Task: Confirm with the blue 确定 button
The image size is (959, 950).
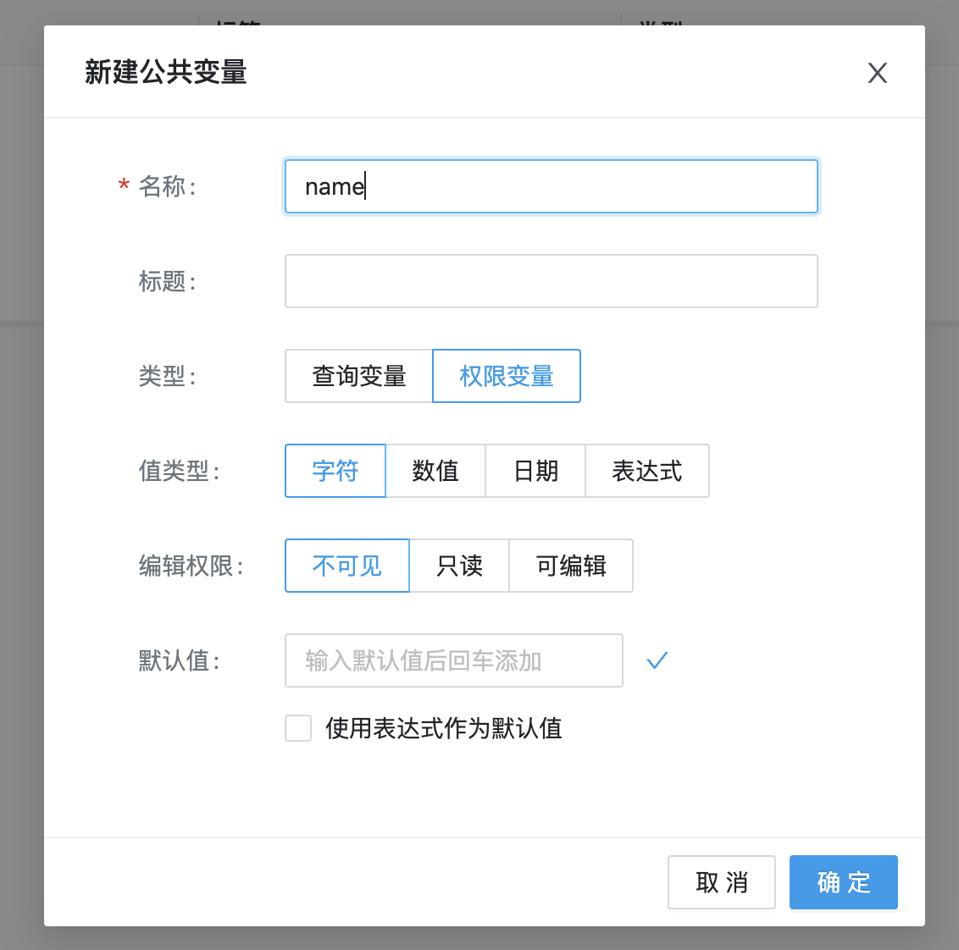Action: [843, 882]
